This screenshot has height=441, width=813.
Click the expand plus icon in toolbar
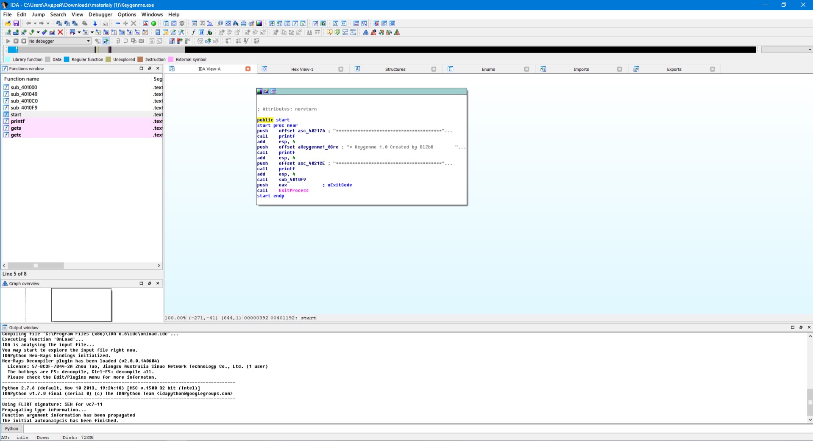125,23
